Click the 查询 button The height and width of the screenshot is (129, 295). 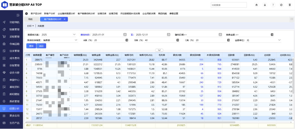tap(31, 46)
